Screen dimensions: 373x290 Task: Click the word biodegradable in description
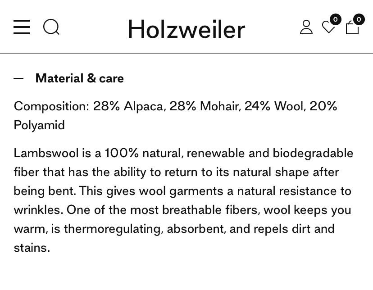313,153
